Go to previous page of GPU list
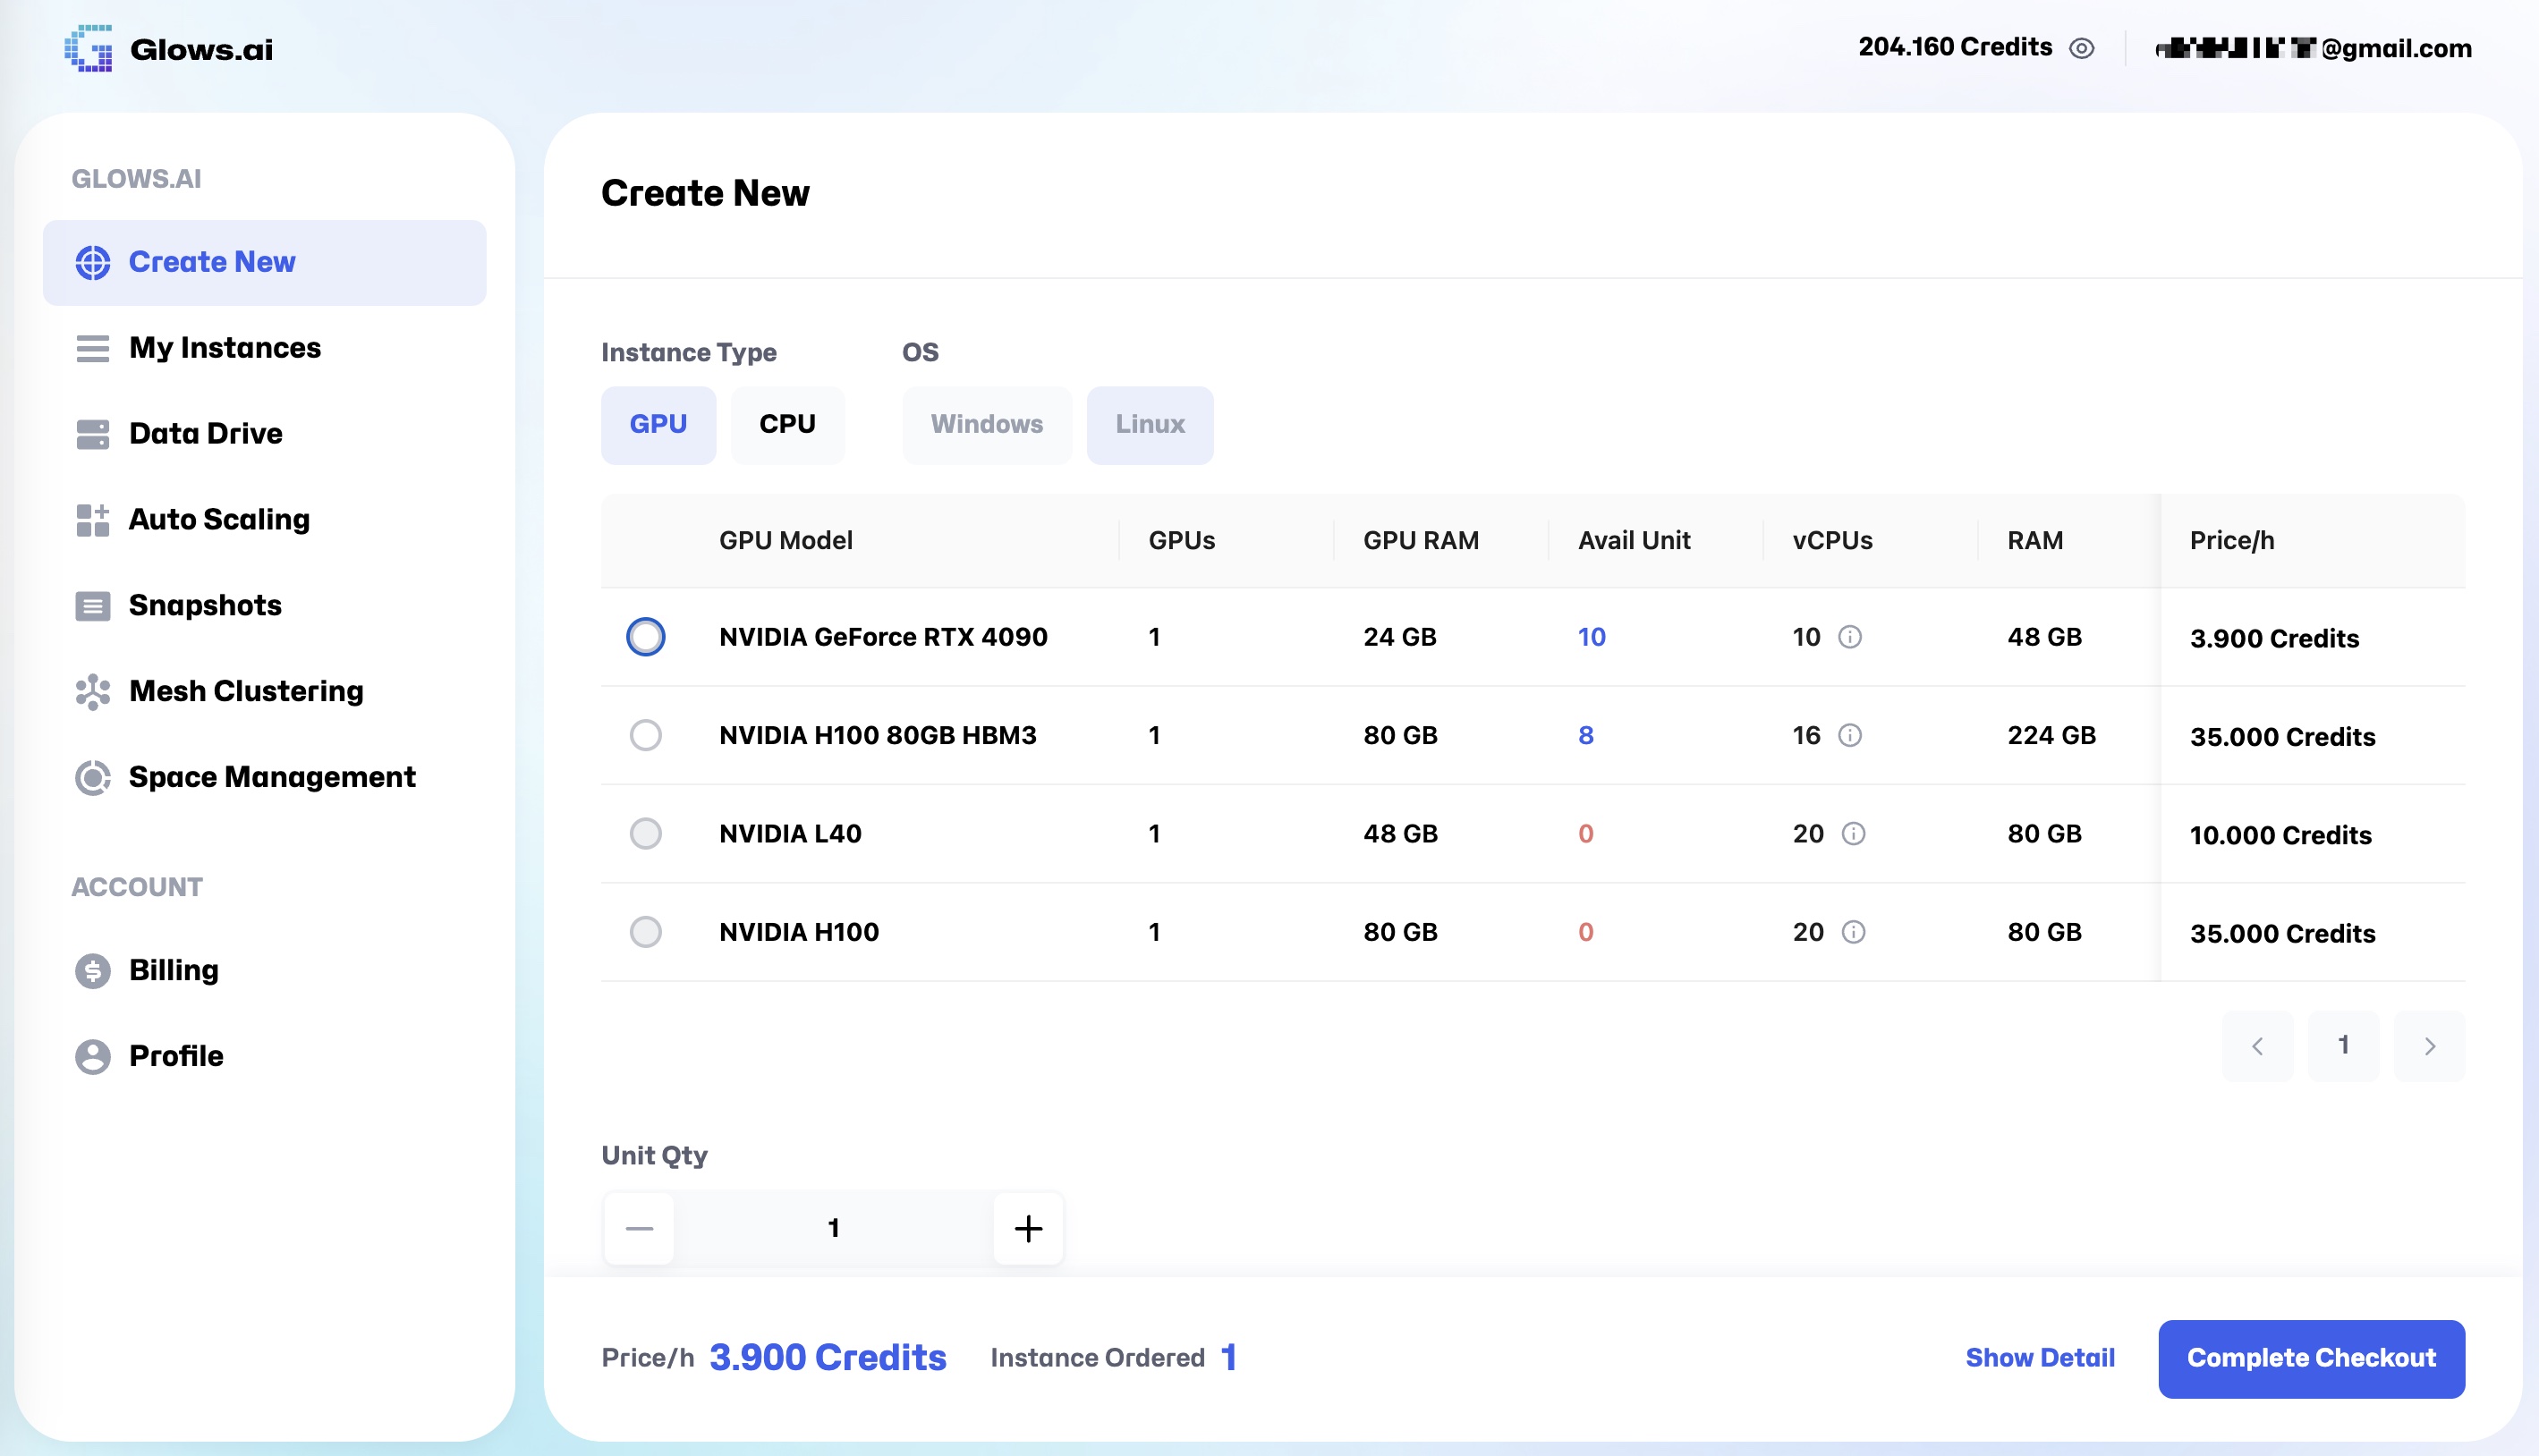Screen dimensions: 2539x1456 coord(2257,1046)
